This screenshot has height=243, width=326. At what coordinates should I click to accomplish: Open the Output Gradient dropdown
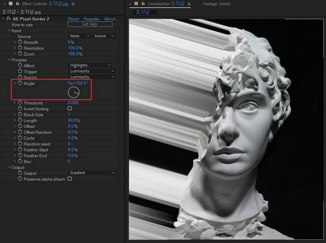pyautogui.click(x=92, y=173)
